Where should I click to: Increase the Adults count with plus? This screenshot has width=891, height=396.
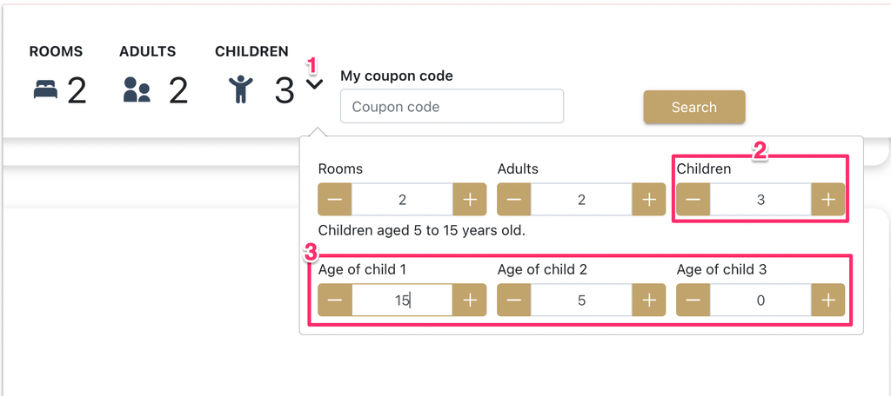pos(649,199)
